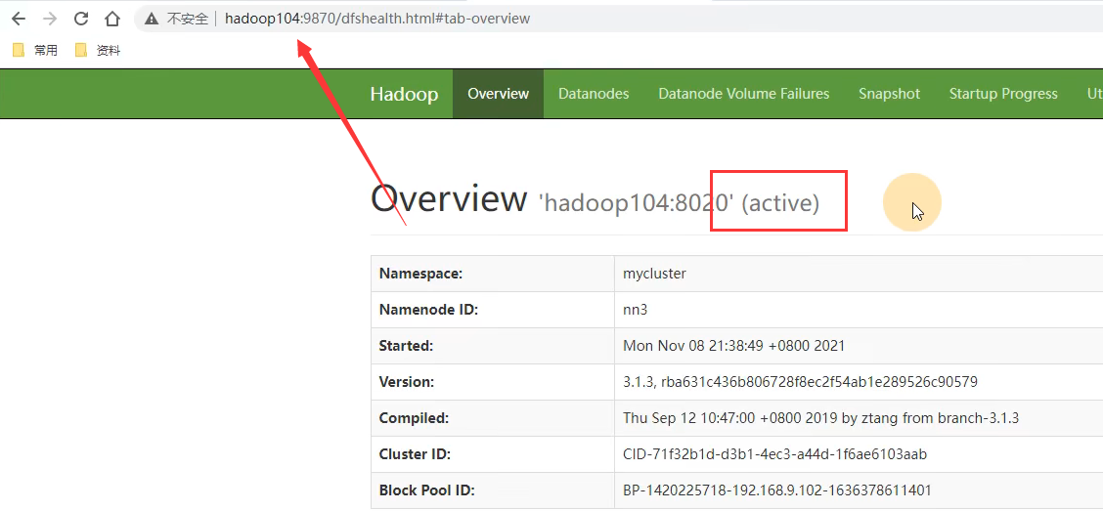Click the Block Pool ID value
The width and height of the screenshot is (1103, 511).
coord(777,490)
